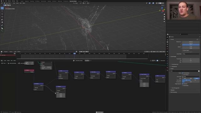
Task: Click the zoom magnifier icon in viewport
Action: click(x=164, y=14)
